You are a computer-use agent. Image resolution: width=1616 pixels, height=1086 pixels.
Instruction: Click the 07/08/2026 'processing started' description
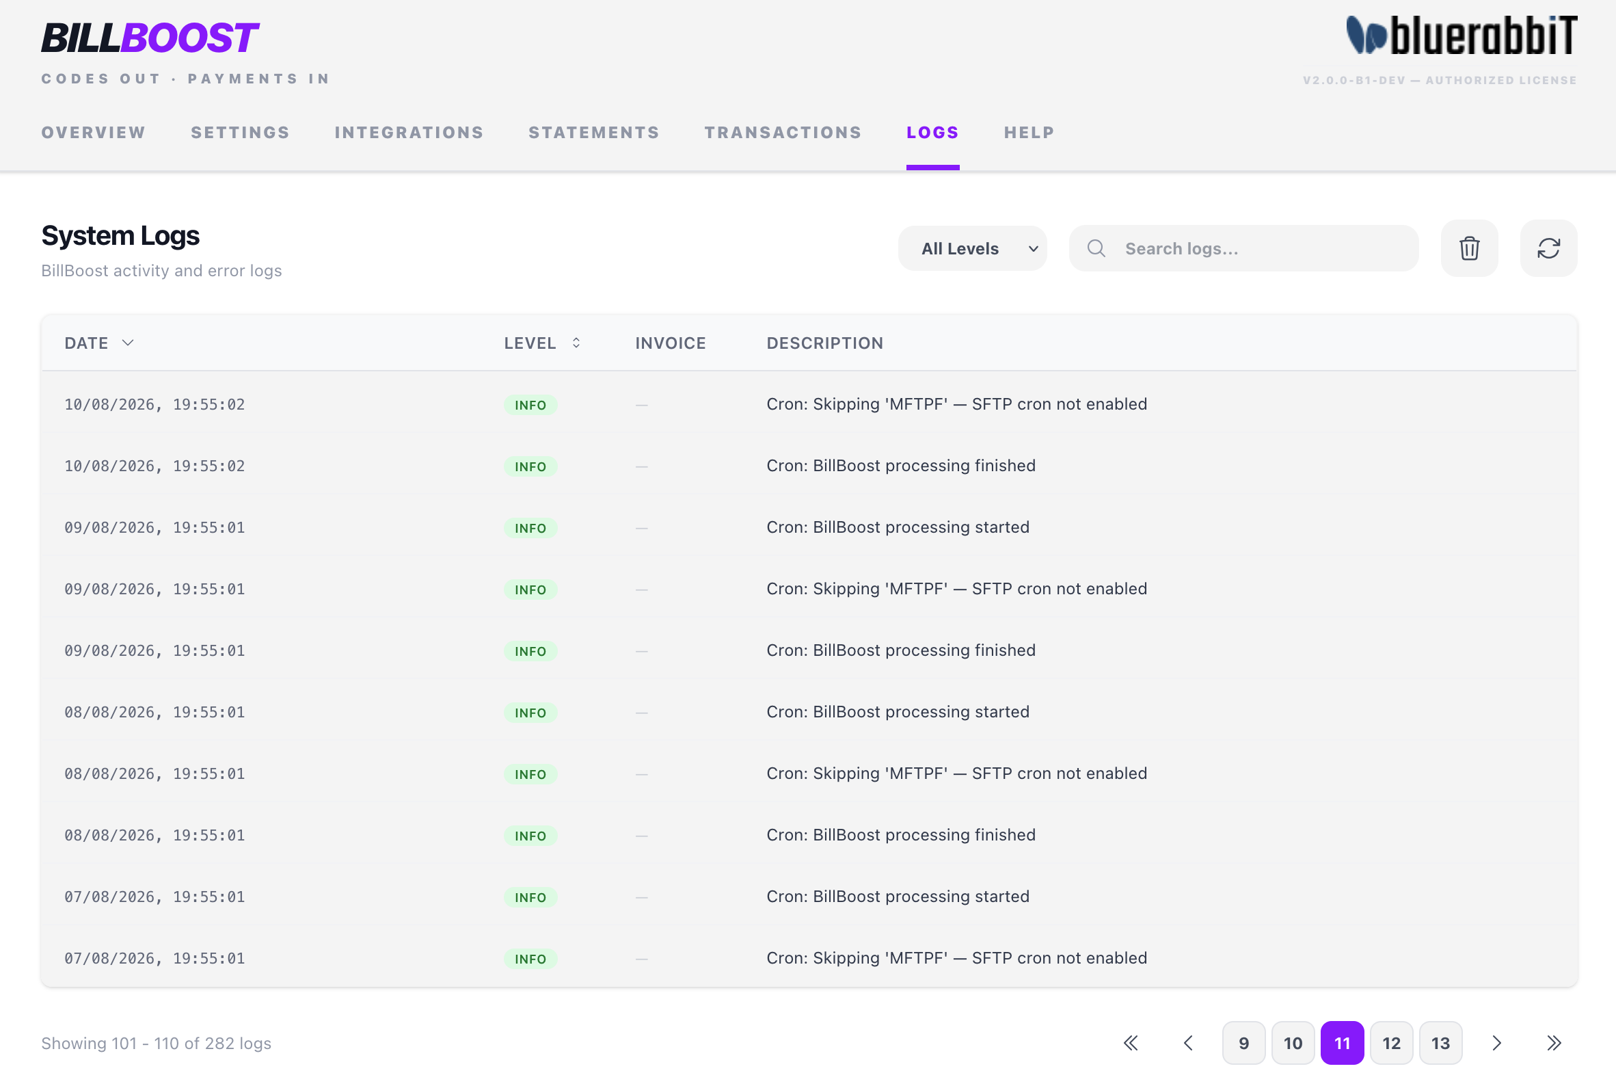pyautogui.click(x=898, y=897)
